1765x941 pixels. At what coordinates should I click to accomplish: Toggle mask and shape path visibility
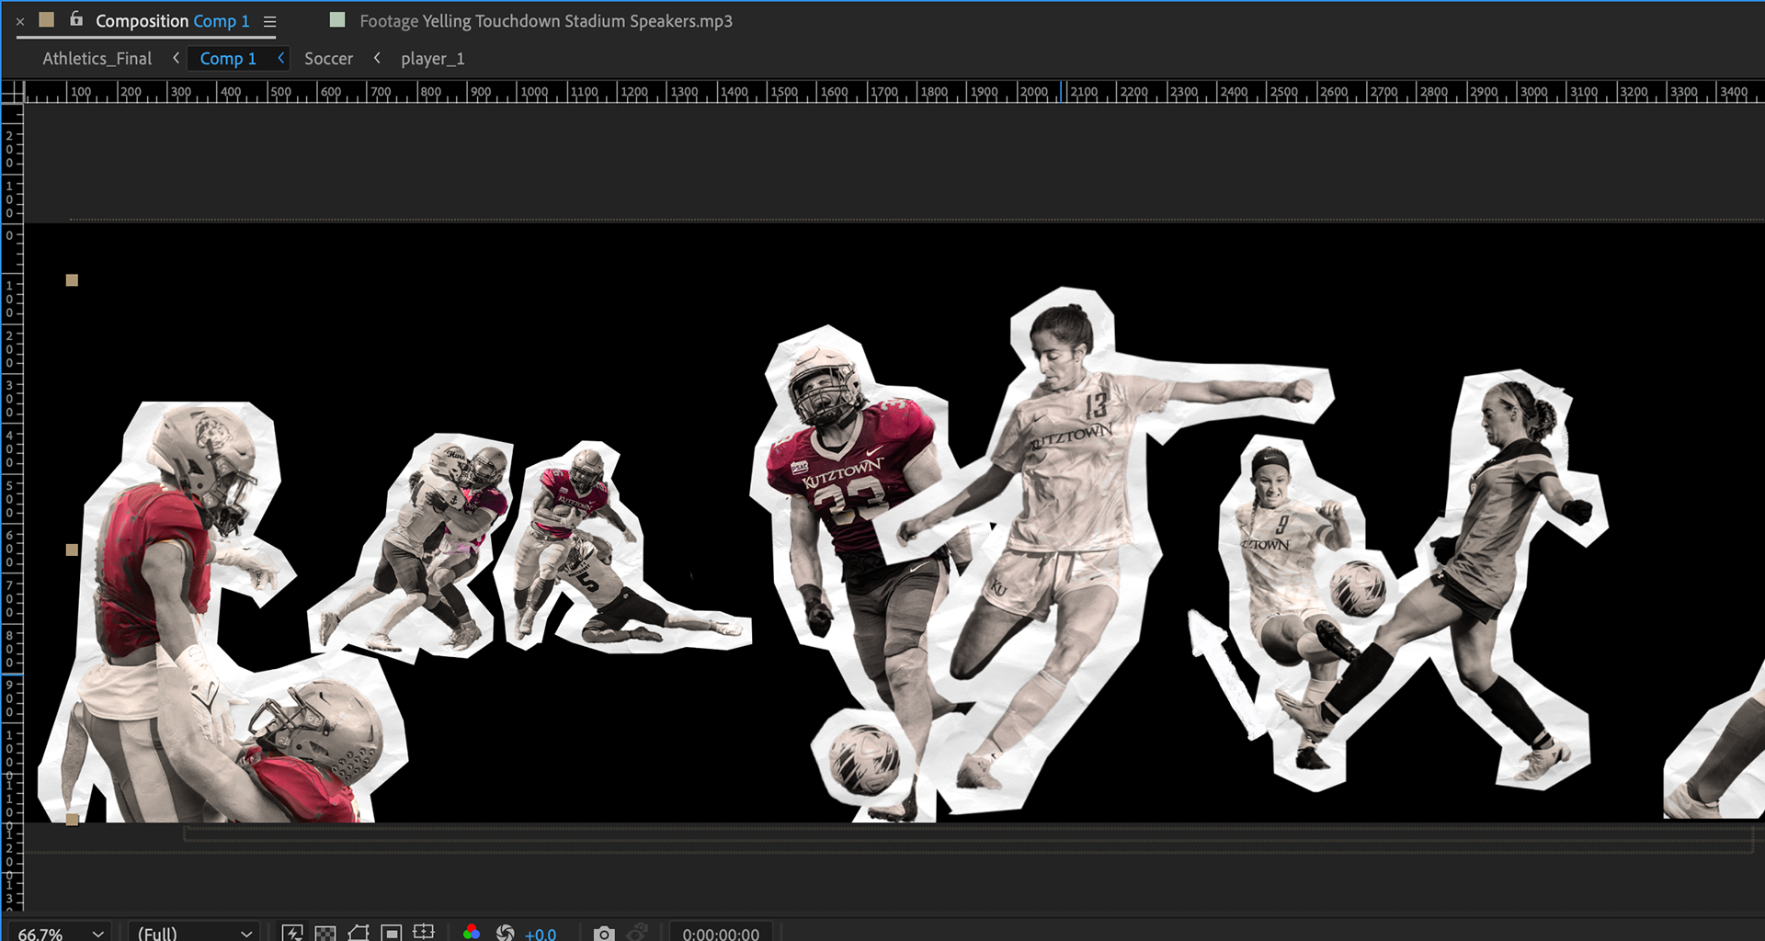click(x=359, y=933)
